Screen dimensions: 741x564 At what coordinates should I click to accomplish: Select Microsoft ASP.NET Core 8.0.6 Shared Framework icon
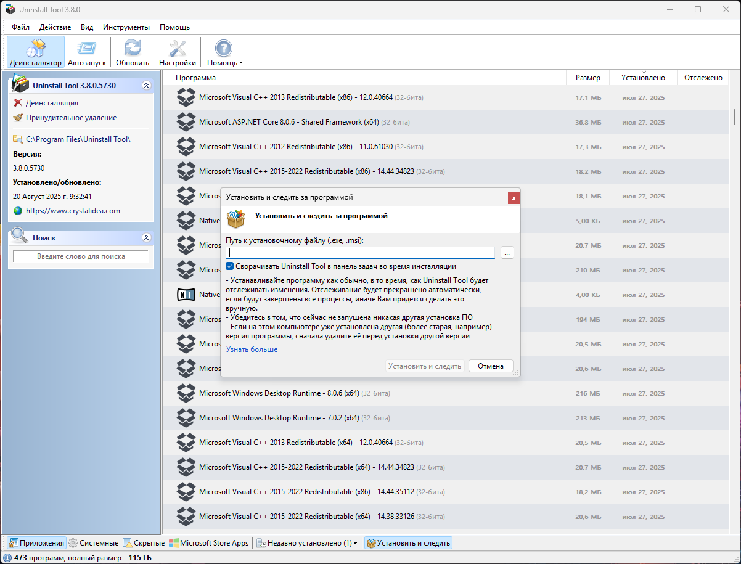[x=186, y=122]
